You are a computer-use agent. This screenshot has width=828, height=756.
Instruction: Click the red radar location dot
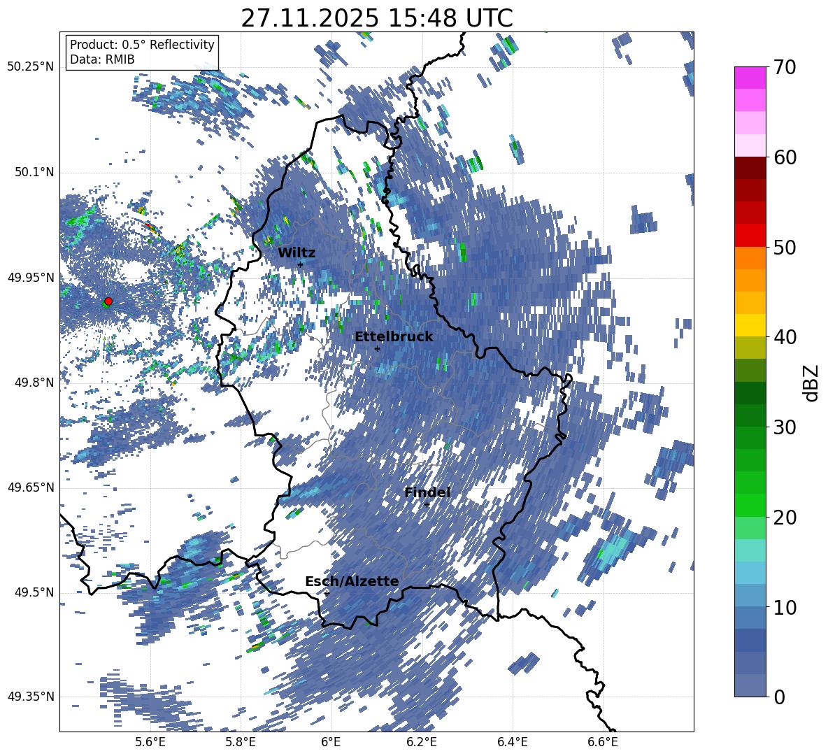click(x=108, y=301)
